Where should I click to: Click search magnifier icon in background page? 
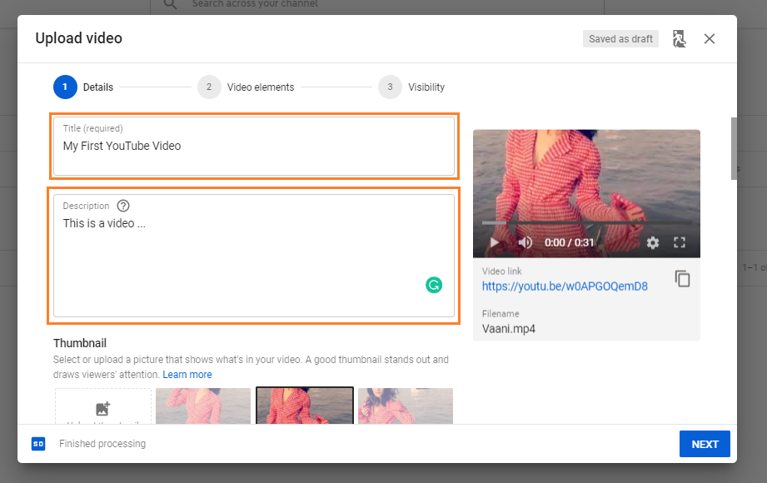click(x=170, y=4)
